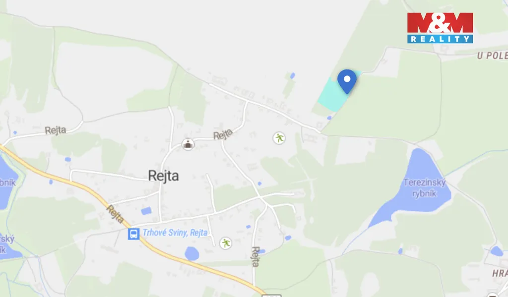Click the large Rejta village label
This screenshot has height=297, width=508.
[x=163, y=176]
